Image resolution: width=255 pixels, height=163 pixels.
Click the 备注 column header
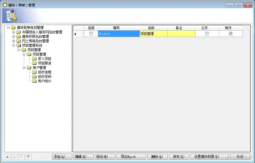181,28
